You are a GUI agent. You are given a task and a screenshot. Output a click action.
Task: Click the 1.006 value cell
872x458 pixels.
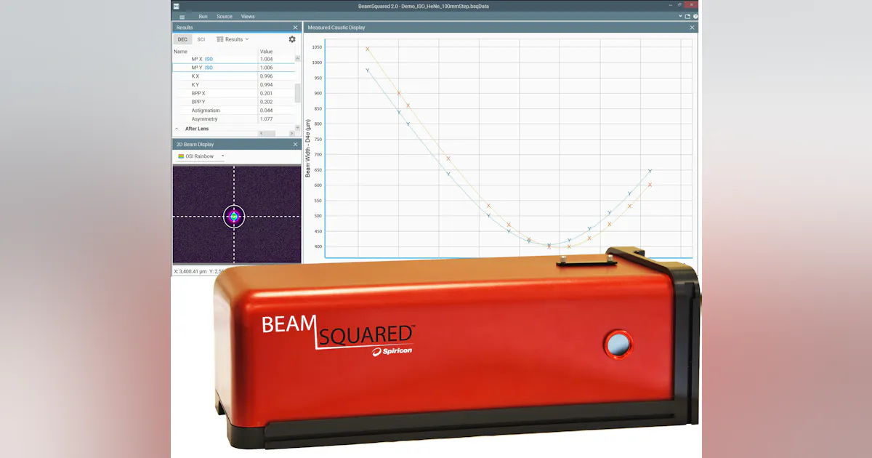coord(276,68)
